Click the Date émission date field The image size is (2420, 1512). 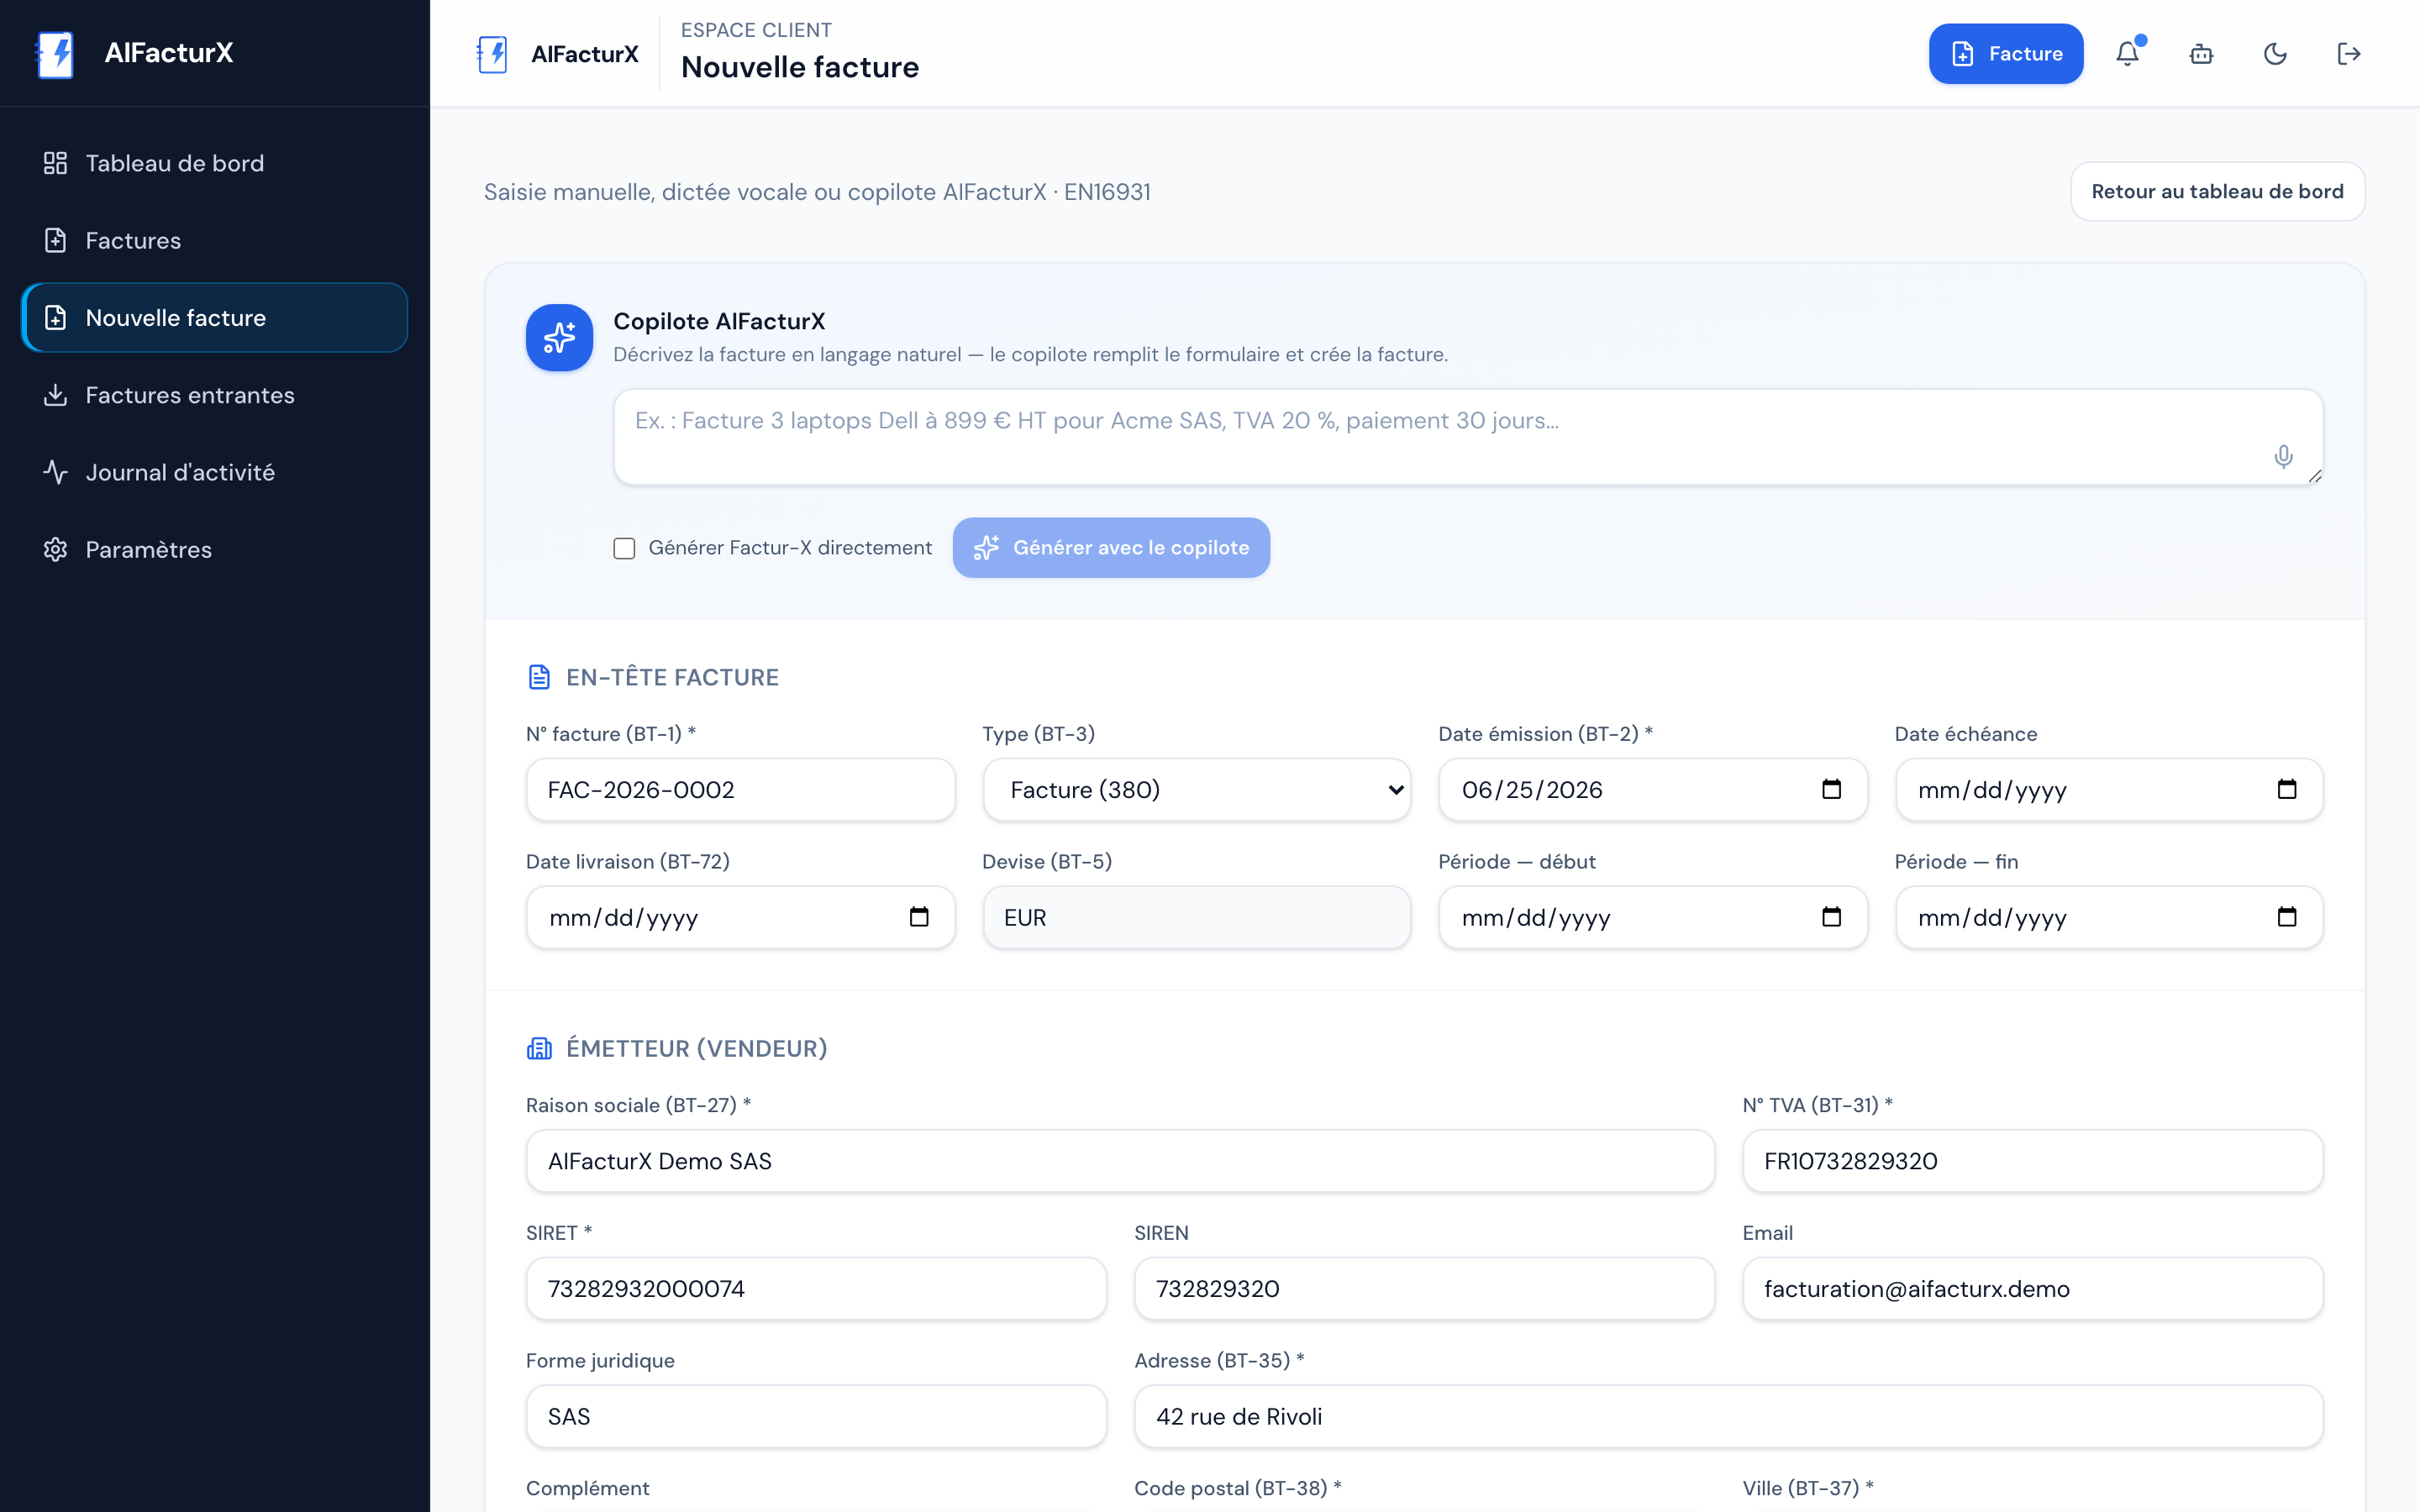pyautogui.click(x=1652, y=790)
